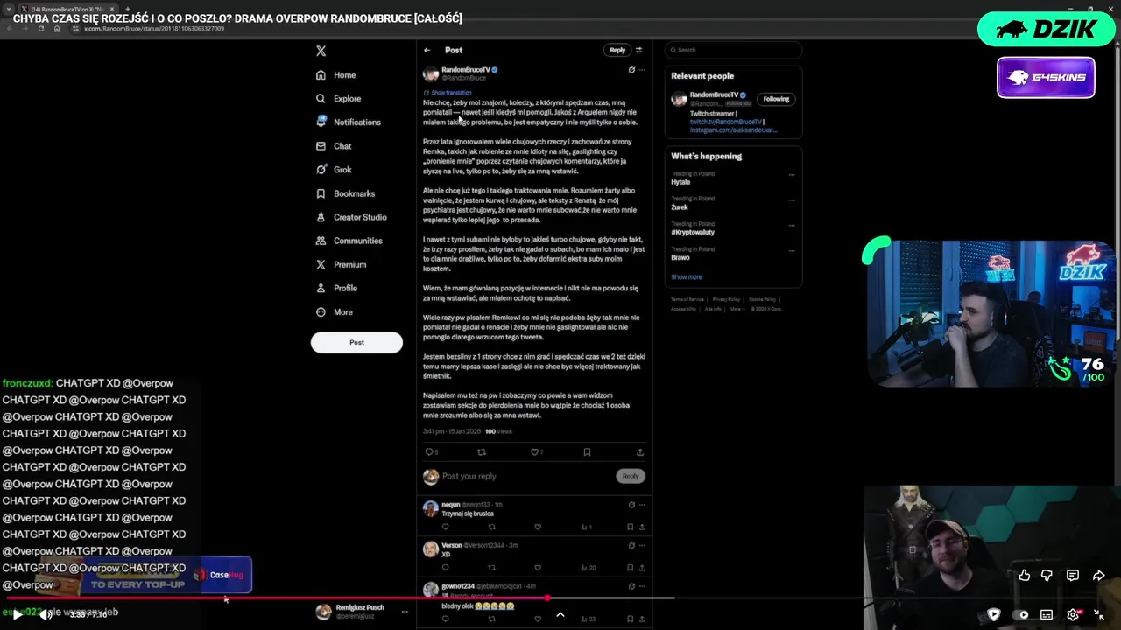Dislike the YouTube video
1121x630 pixels.
[1047, 575]
